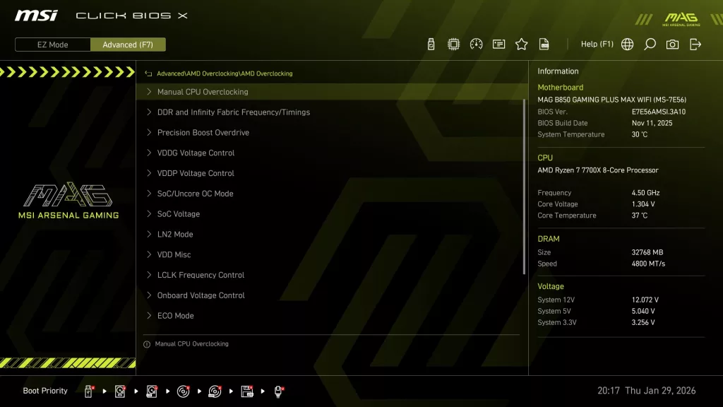Switch to the EZ Mode tab
Screen dimensions: 723x407
[x=52, y=45]
